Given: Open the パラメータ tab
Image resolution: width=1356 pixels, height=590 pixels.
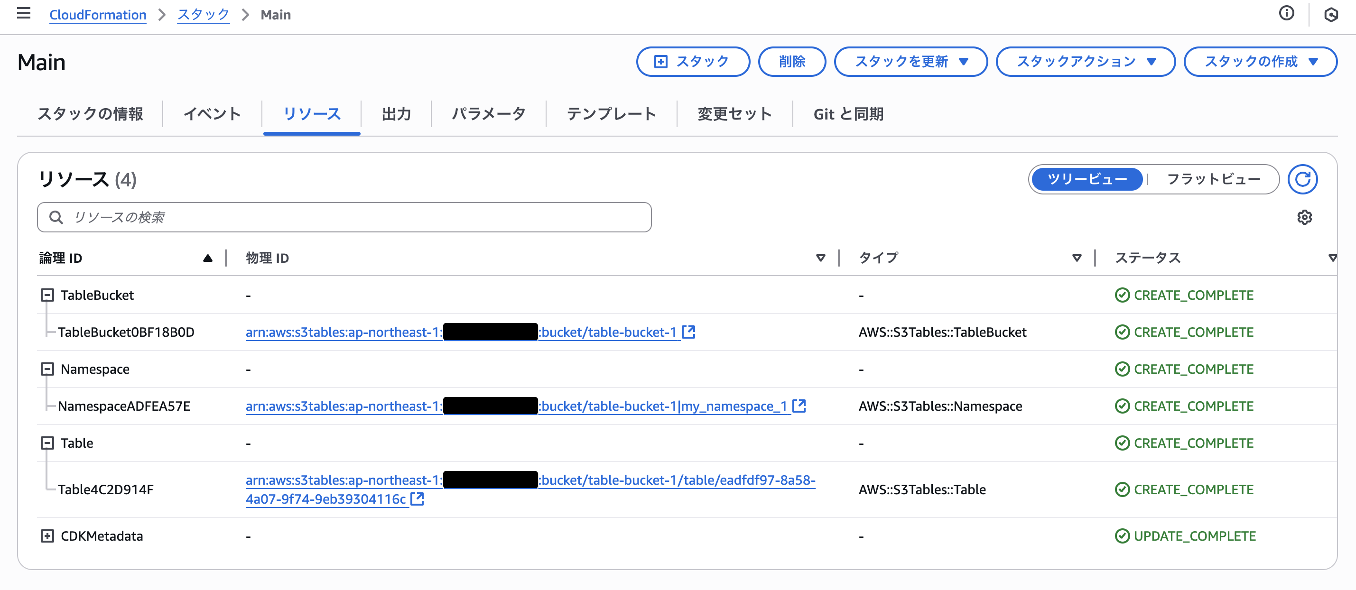Looking at the screenshot, I should pyautogui.click(x=489, y=114).
